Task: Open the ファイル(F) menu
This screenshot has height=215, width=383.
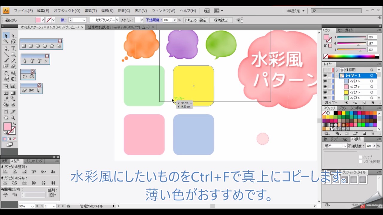Action: click(23, 10)
